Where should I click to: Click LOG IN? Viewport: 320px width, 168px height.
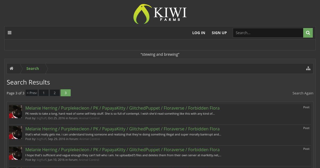click(199, 33)
